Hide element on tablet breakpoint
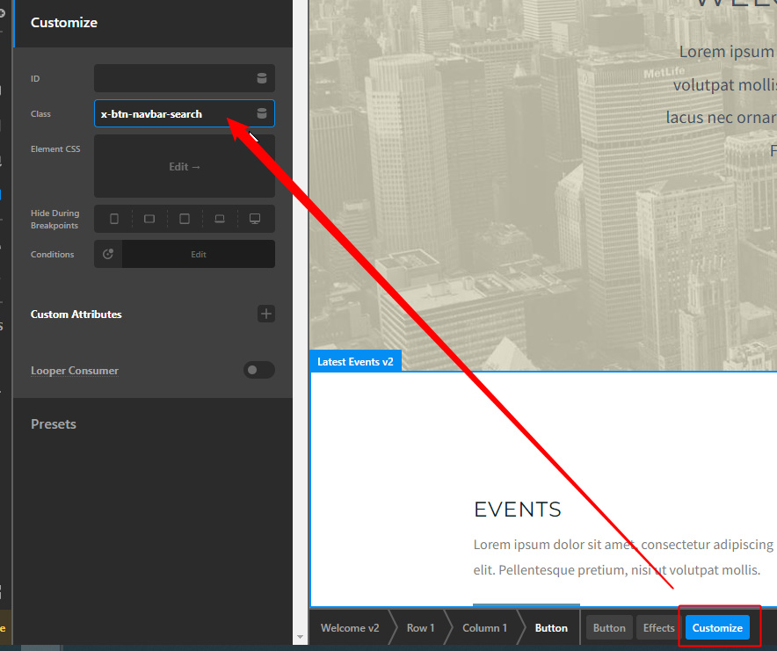 point(185,219)
